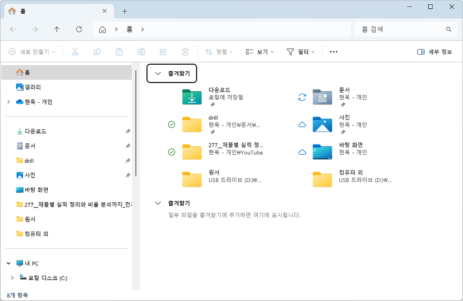Unpin the drill folder from quick access
This screenshot has width=463, height=301.
coord(128,160)
